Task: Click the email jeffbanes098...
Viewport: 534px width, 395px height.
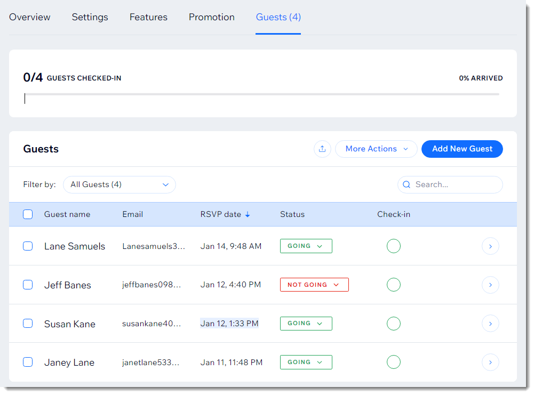Action: pyautogui.click(x=151, y=285)
